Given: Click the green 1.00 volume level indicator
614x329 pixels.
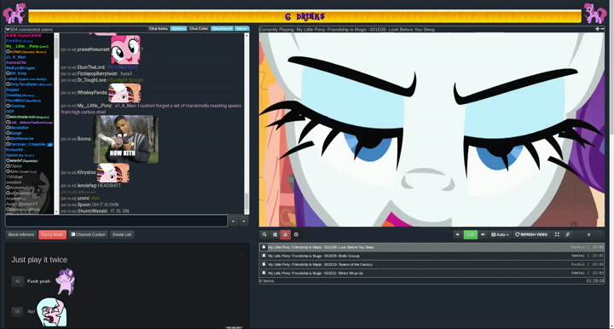Looking at the screenshot, I should 470,234.
